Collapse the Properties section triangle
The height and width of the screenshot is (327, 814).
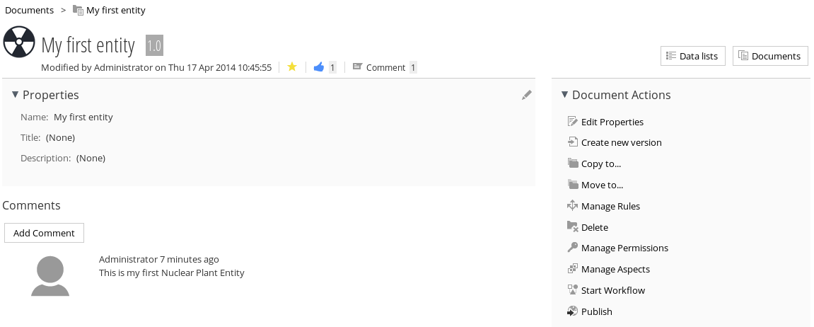pos(16,94)
